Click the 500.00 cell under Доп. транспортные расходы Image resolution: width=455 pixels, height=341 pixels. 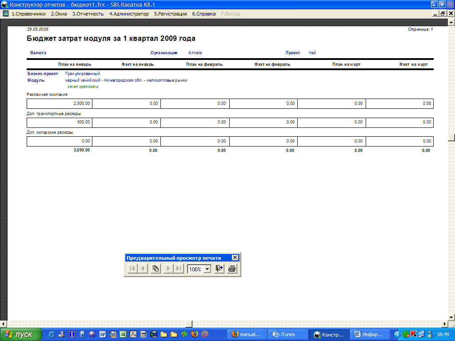click(60, 123)
